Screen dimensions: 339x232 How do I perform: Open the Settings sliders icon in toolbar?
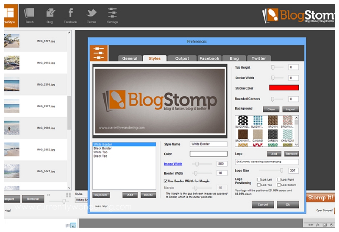click(x=112, y=16)
